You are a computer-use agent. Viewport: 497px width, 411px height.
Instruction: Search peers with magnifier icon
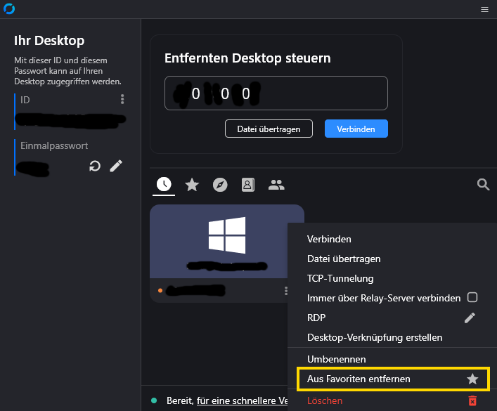(483, 184)
